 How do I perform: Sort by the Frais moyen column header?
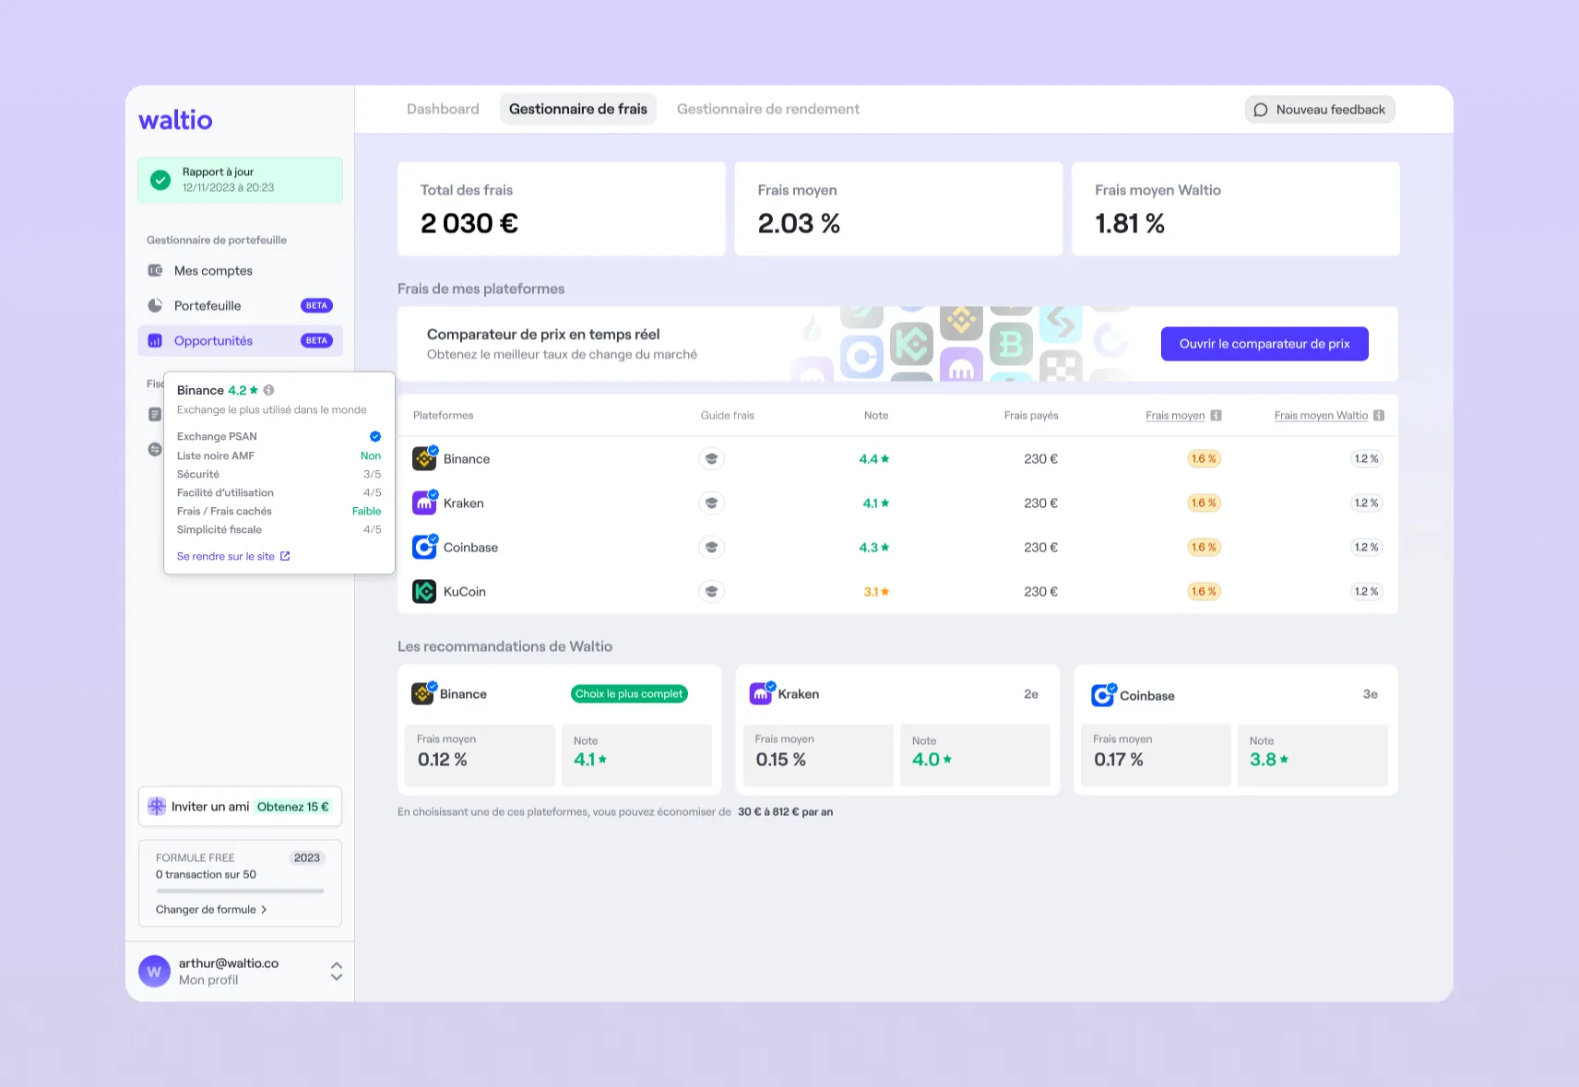click(1174, 416)
